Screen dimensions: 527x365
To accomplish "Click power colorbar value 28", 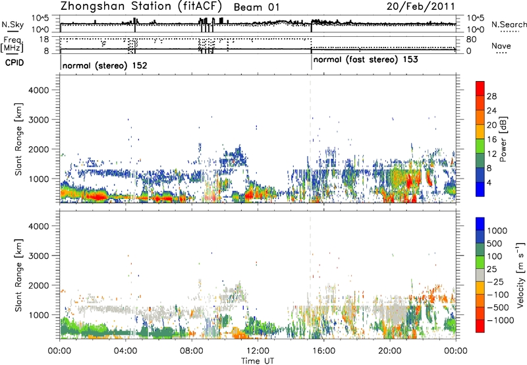I will coord(491,96).
